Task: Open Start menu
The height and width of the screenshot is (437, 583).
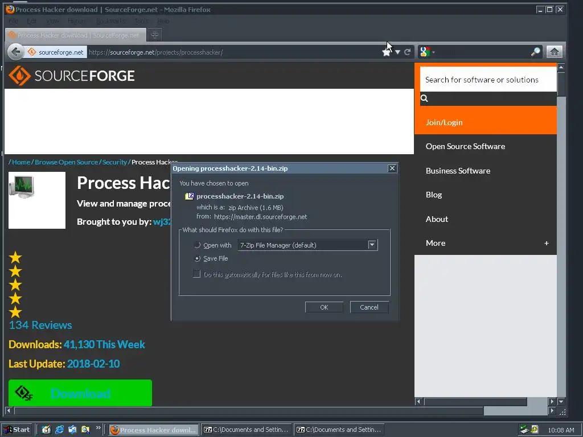Action: point(17,430)
